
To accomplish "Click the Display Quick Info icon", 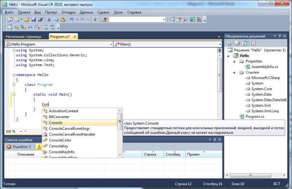I will pyautogui.click(x=24, y=27).
